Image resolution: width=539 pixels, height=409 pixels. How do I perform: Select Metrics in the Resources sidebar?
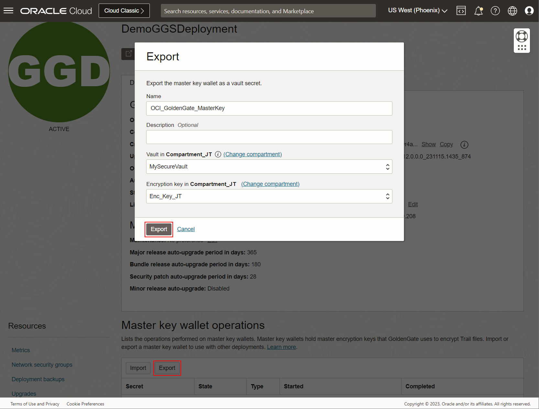(x=20, y=350)
